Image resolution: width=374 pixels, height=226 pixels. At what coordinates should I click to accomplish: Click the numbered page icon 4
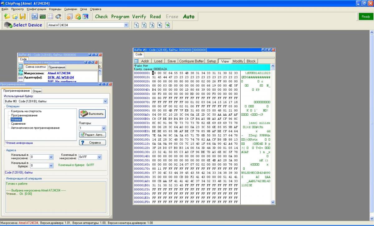click(160, 25)
